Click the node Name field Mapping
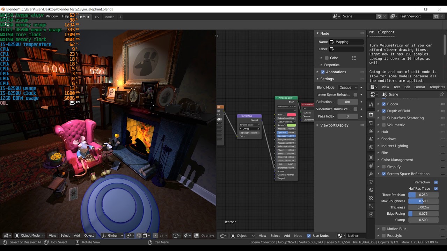447x251 pixels. pyautogui.click(x=346, y=42)
